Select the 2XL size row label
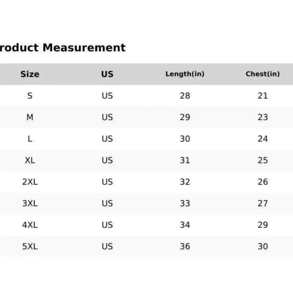293x293 pixels. point(30,182)
